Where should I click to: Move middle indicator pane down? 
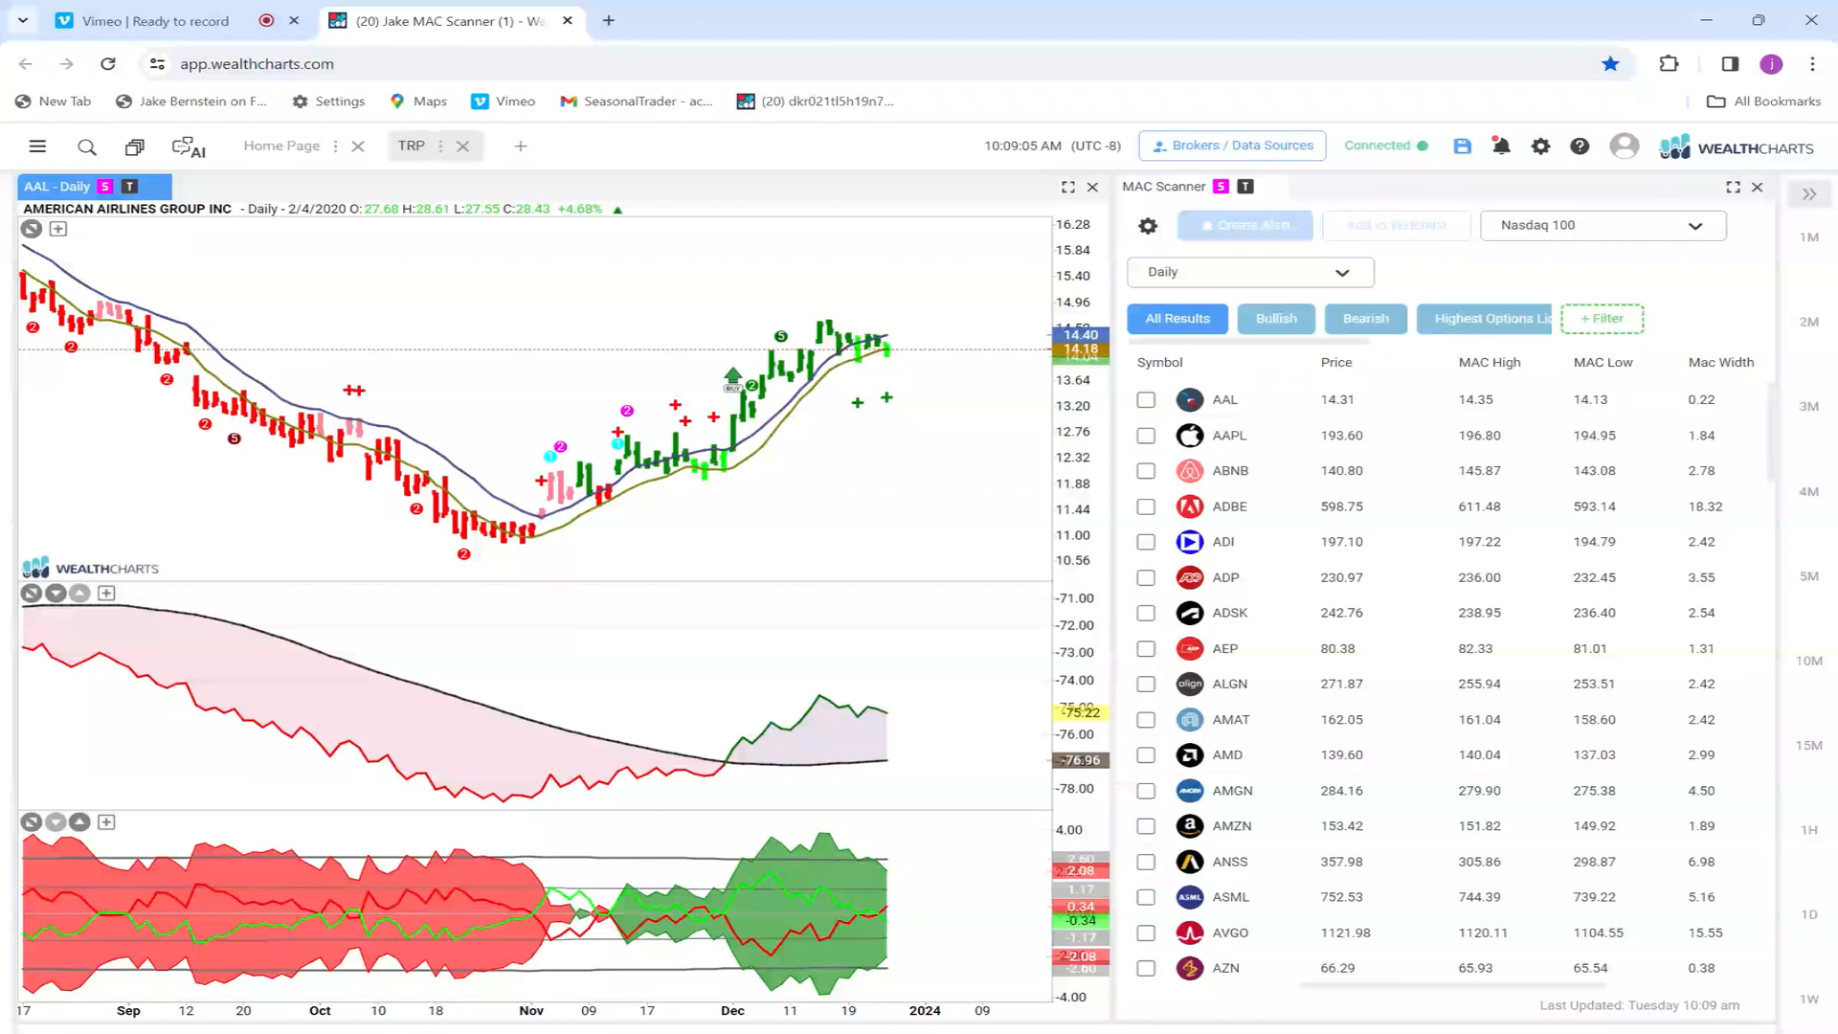[56, 594]
